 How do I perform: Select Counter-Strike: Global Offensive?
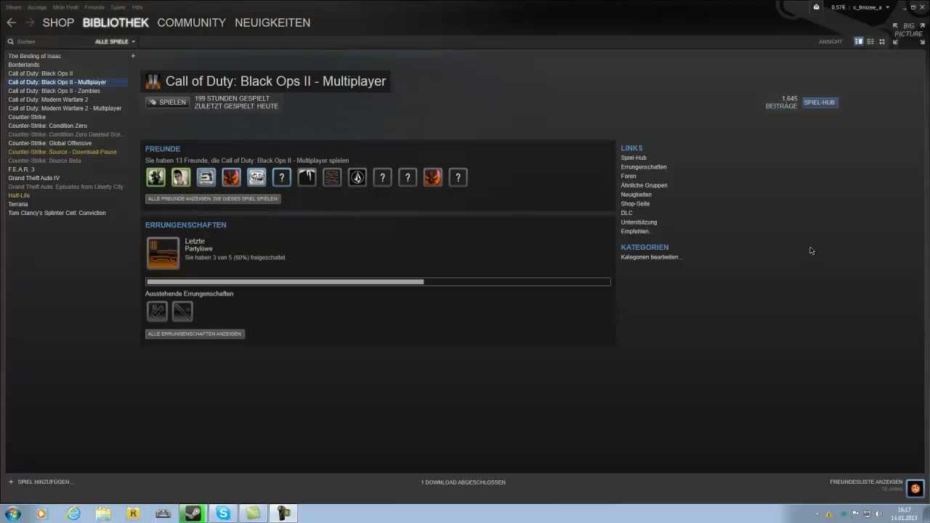pos(49,143)
